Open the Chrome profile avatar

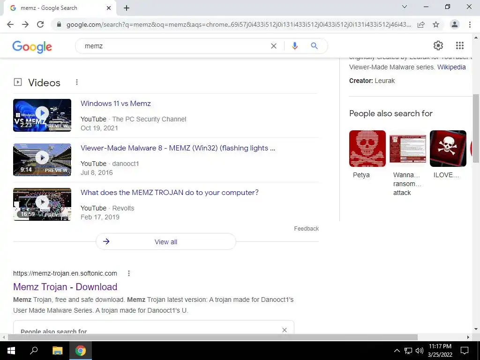pos(455,24)
